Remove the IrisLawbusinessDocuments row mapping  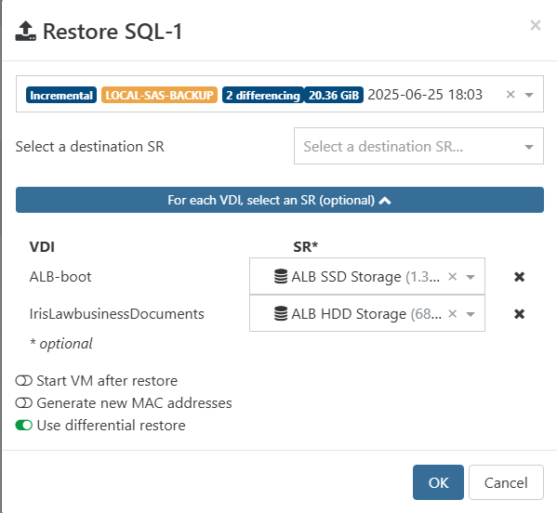(x=520, y=314)
